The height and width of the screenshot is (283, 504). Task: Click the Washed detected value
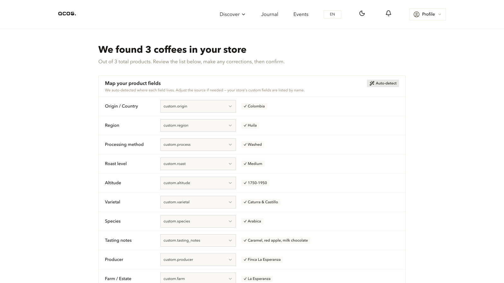[253, 145]
